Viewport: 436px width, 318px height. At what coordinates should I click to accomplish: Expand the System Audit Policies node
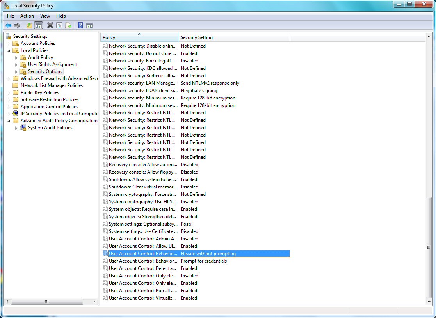tap(16, 128)
